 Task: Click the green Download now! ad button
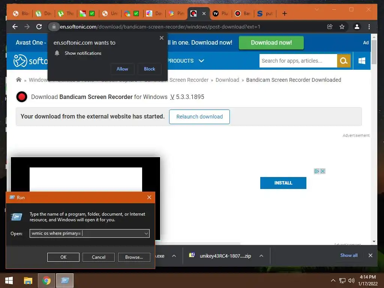271,43
